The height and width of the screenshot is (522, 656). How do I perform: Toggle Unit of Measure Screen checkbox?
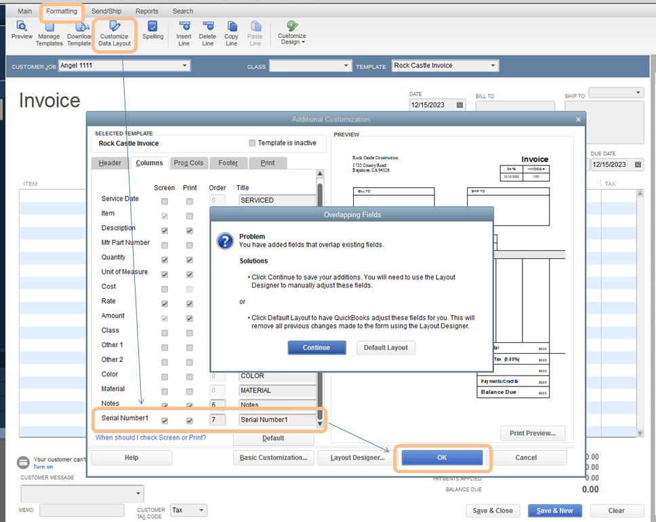tap(165, 275)
